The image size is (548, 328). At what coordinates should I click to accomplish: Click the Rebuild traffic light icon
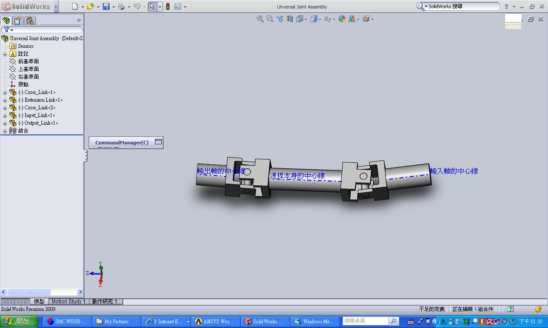pyautogui.click(x=168, y=6)
